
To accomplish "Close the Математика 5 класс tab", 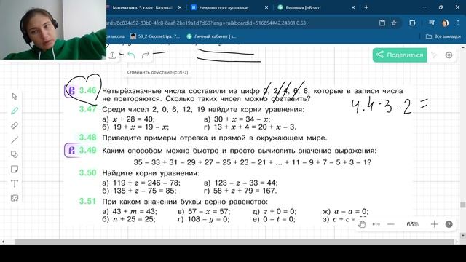I will (180, 8).
